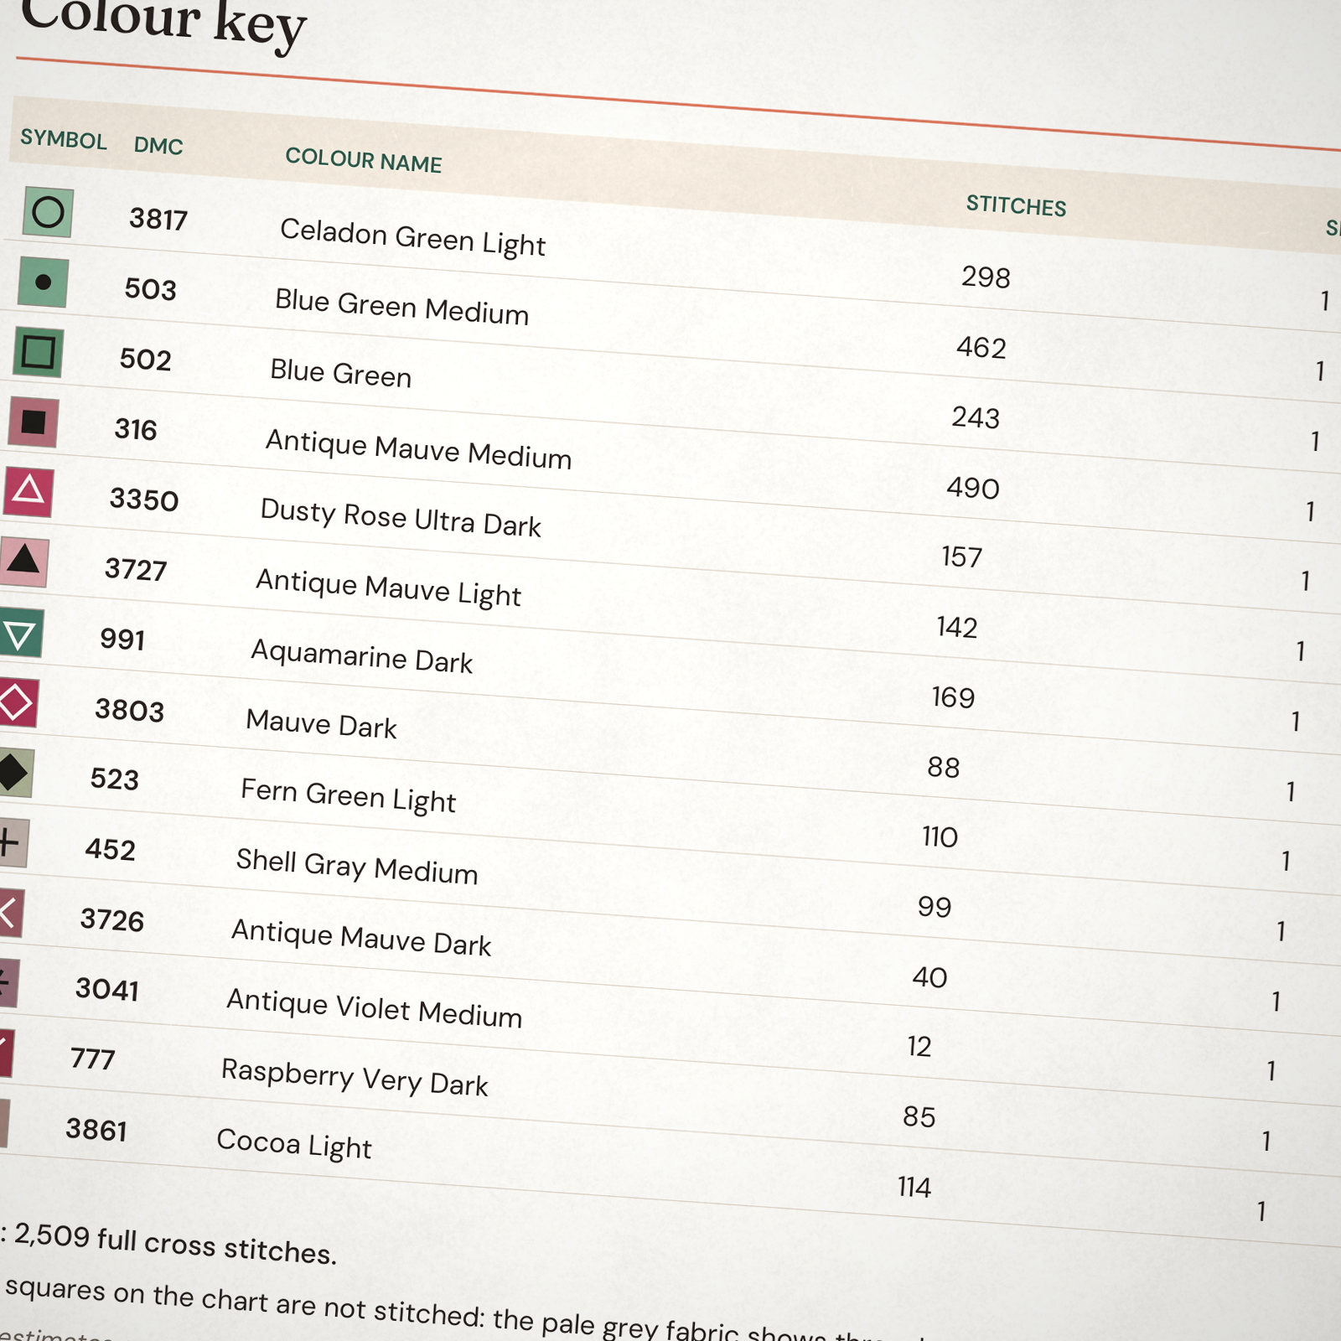Click the filled diamond symbol for DMC 523

click(15, 771)
